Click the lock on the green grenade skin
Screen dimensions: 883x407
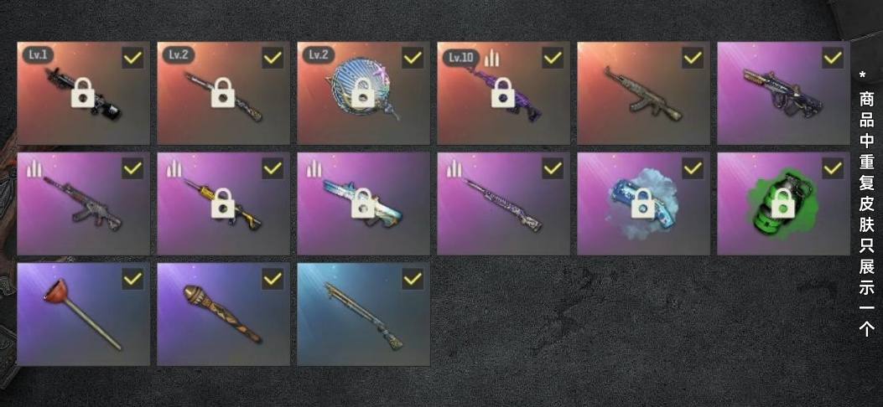[x=783, y=204]
